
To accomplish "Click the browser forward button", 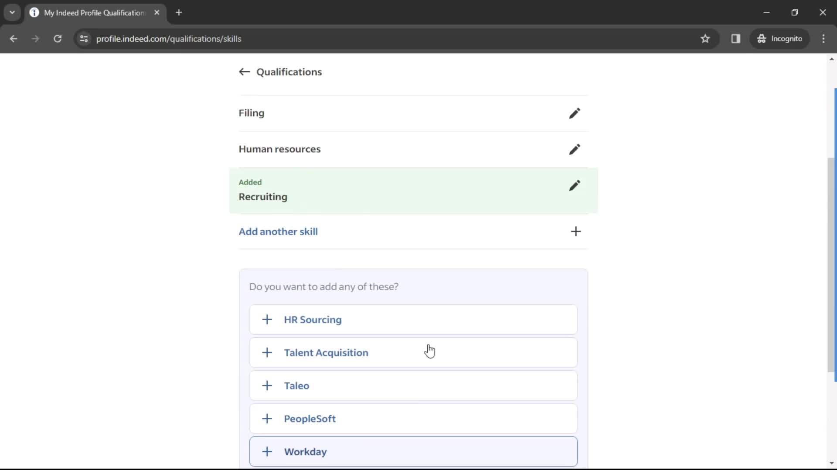I will (x=35, y=39).
